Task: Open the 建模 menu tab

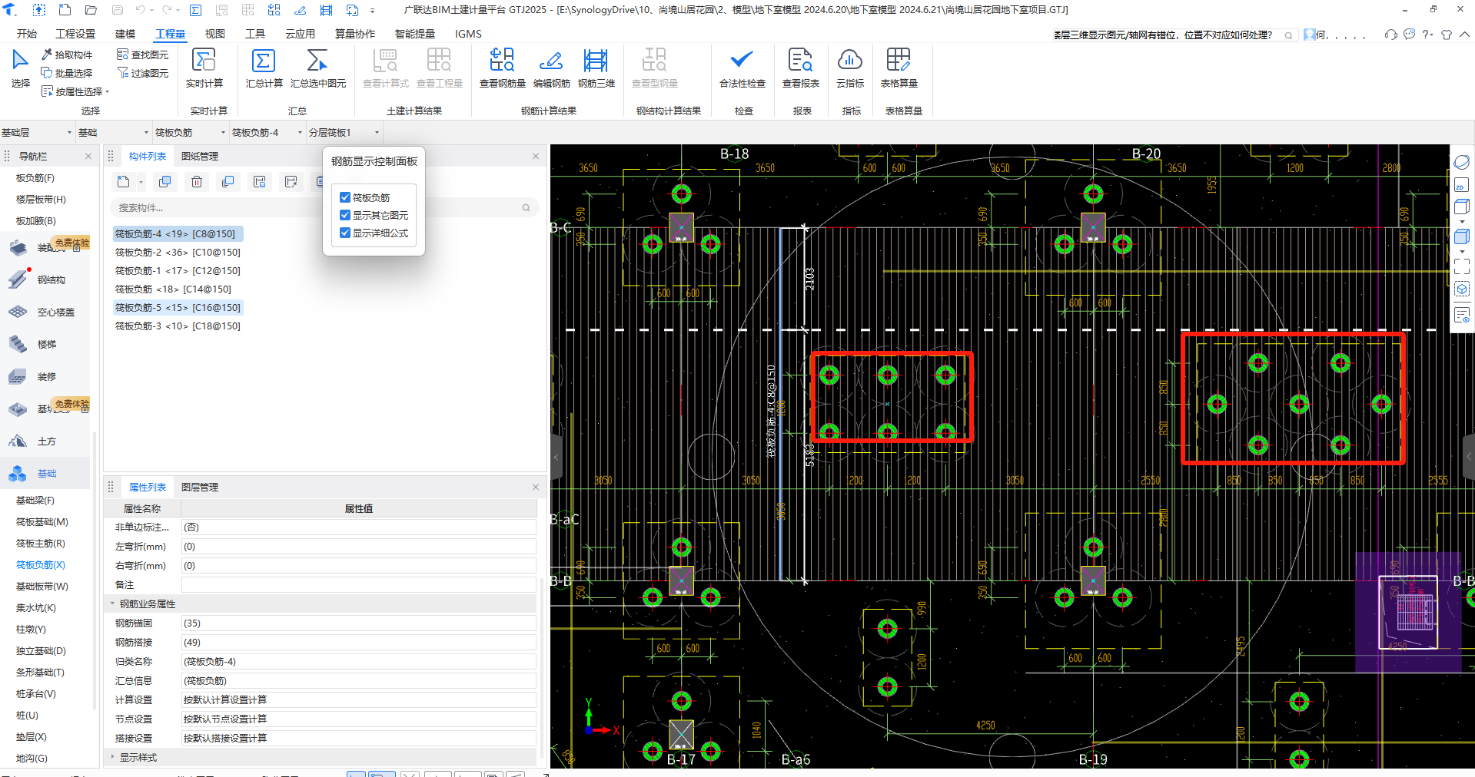Action: 125,34
